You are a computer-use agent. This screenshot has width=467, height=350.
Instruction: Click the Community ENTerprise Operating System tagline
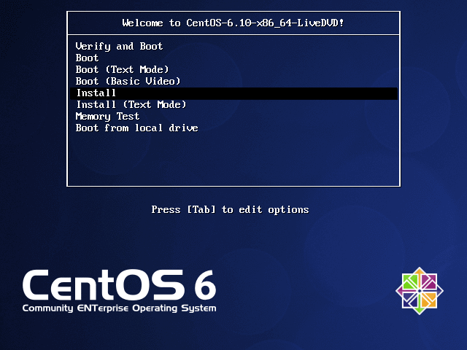(x=119, y=308)
